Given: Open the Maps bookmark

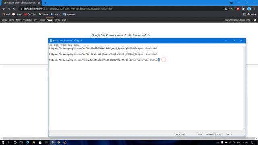Looking at the screenshot, I should (x=43, y=14).
